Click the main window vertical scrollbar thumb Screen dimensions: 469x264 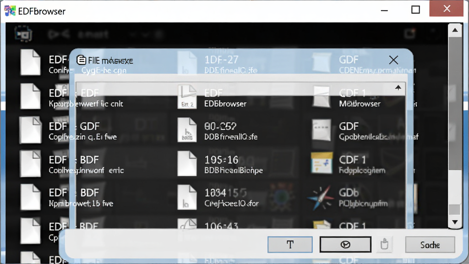[455, 104]
